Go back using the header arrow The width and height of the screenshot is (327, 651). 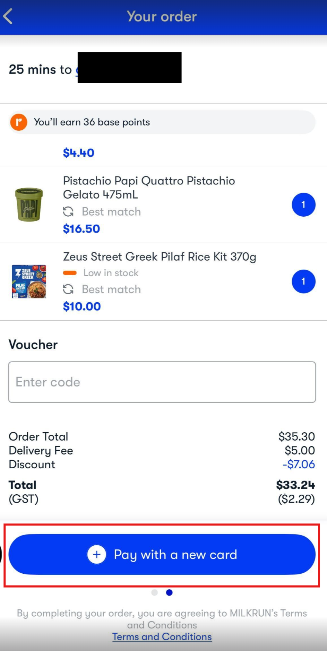8,16
